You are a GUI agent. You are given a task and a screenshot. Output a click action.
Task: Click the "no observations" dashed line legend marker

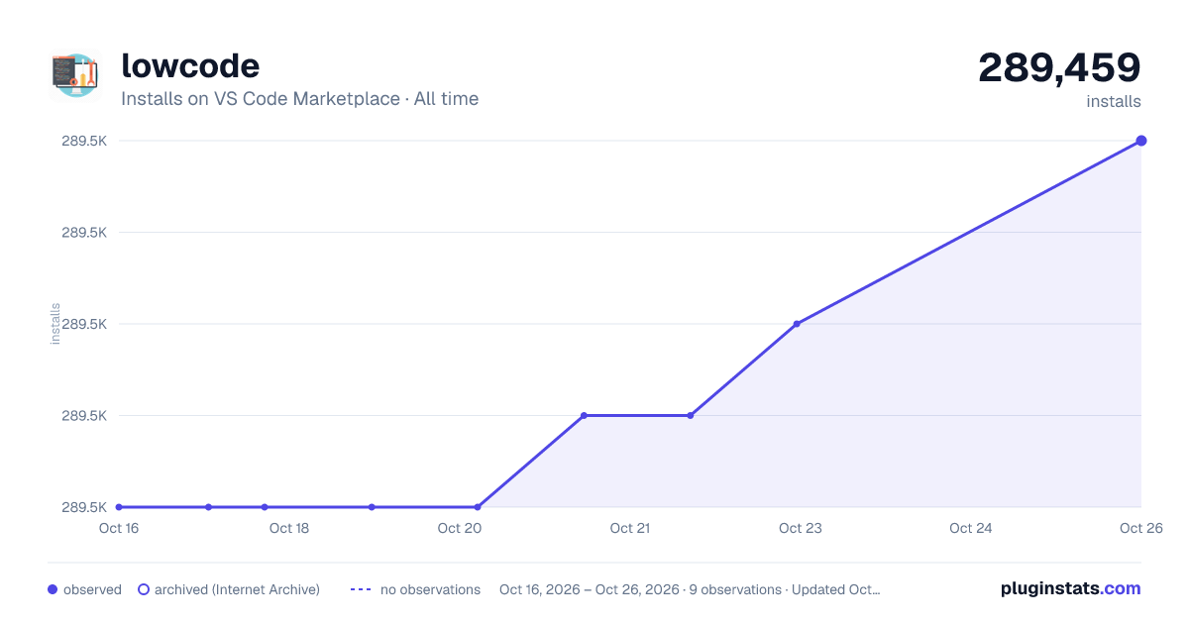tap(361, 589)
